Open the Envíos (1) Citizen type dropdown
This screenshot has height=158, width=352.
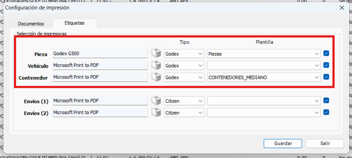point(184,101)
